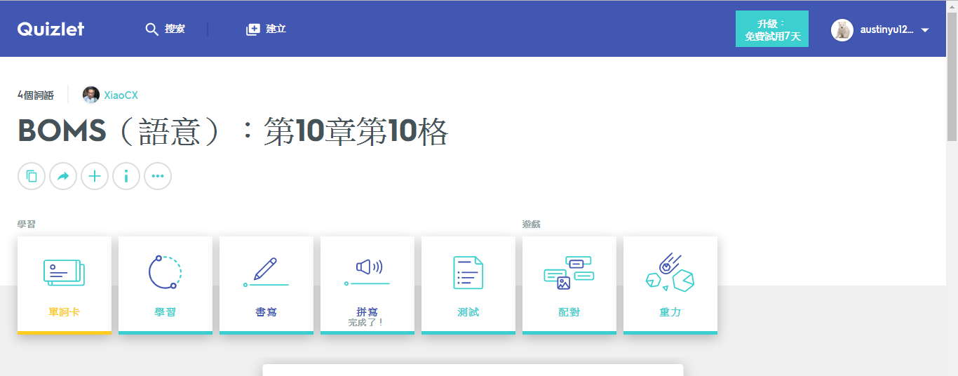Click the match cards icon
Viewport: 958px width, 376px height.
pos(569,273)
